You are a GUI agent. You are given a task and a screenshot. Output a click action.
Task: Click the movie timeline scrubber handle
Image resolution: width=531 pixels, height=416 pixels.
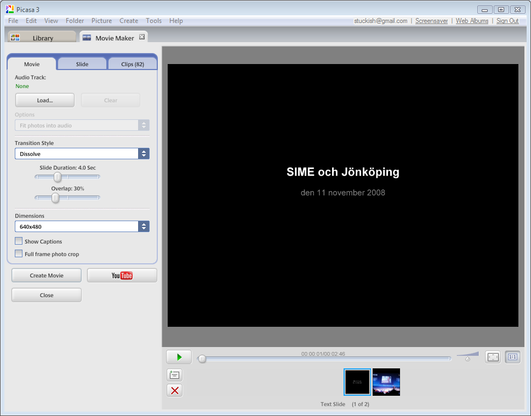click(x=202, y=359)
